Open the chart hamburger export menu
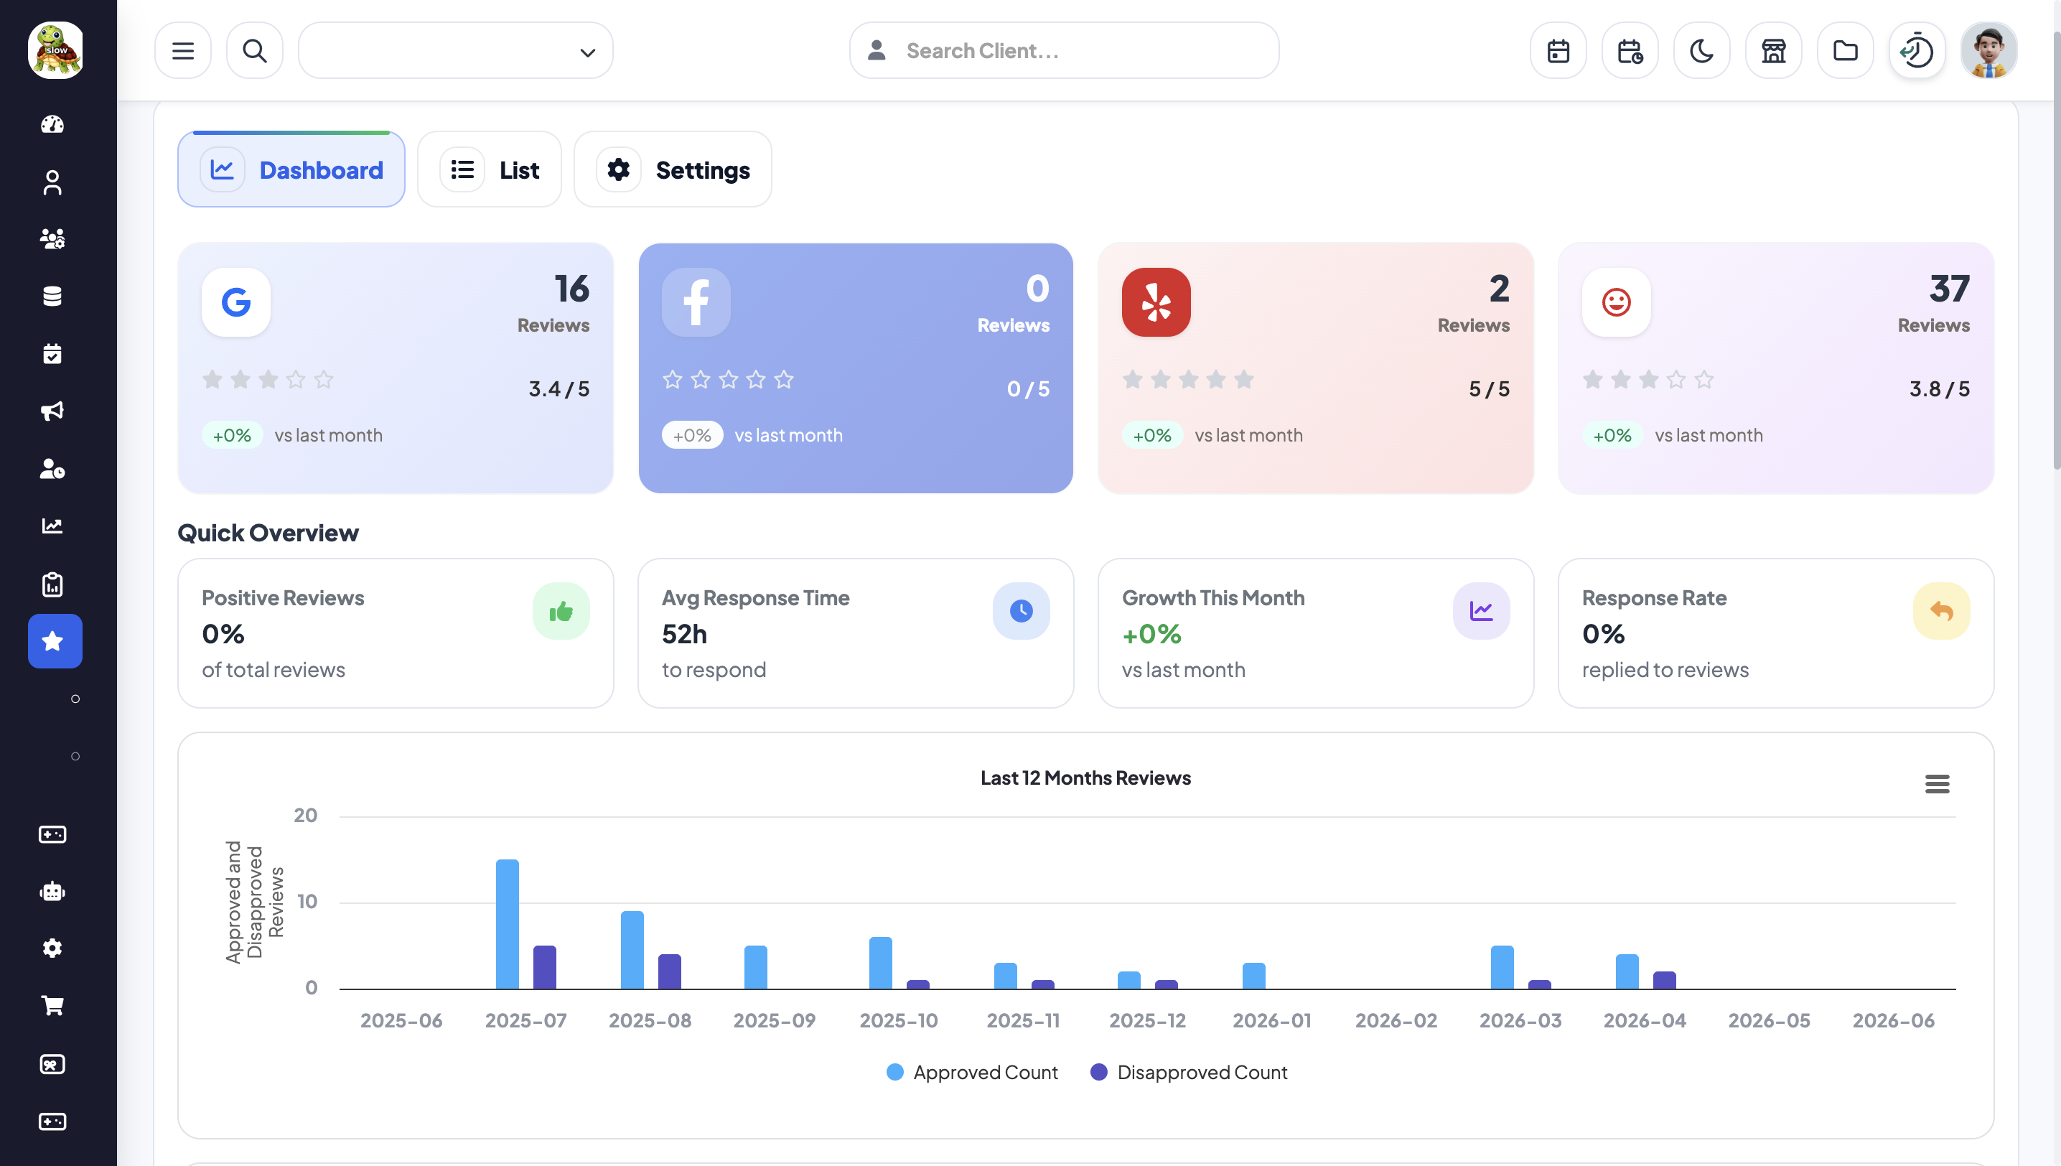 1938,784
